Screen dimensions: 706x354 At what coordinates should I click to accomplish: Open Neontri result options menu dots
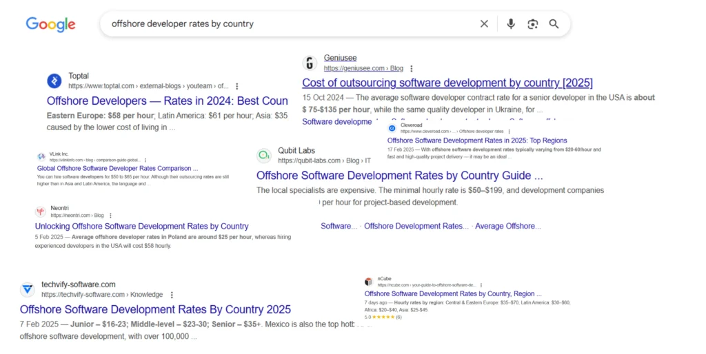[110, 216]
